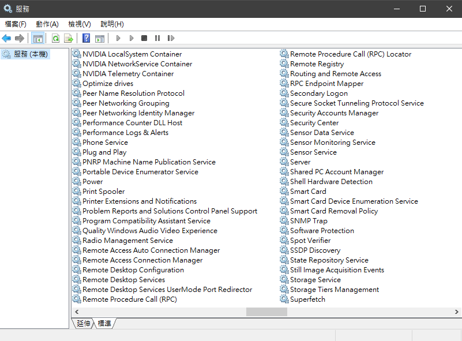The height and width of the screenshot is (341, 462).
Task: Switch to the 標準 tab
Action: tap(104, 323)
